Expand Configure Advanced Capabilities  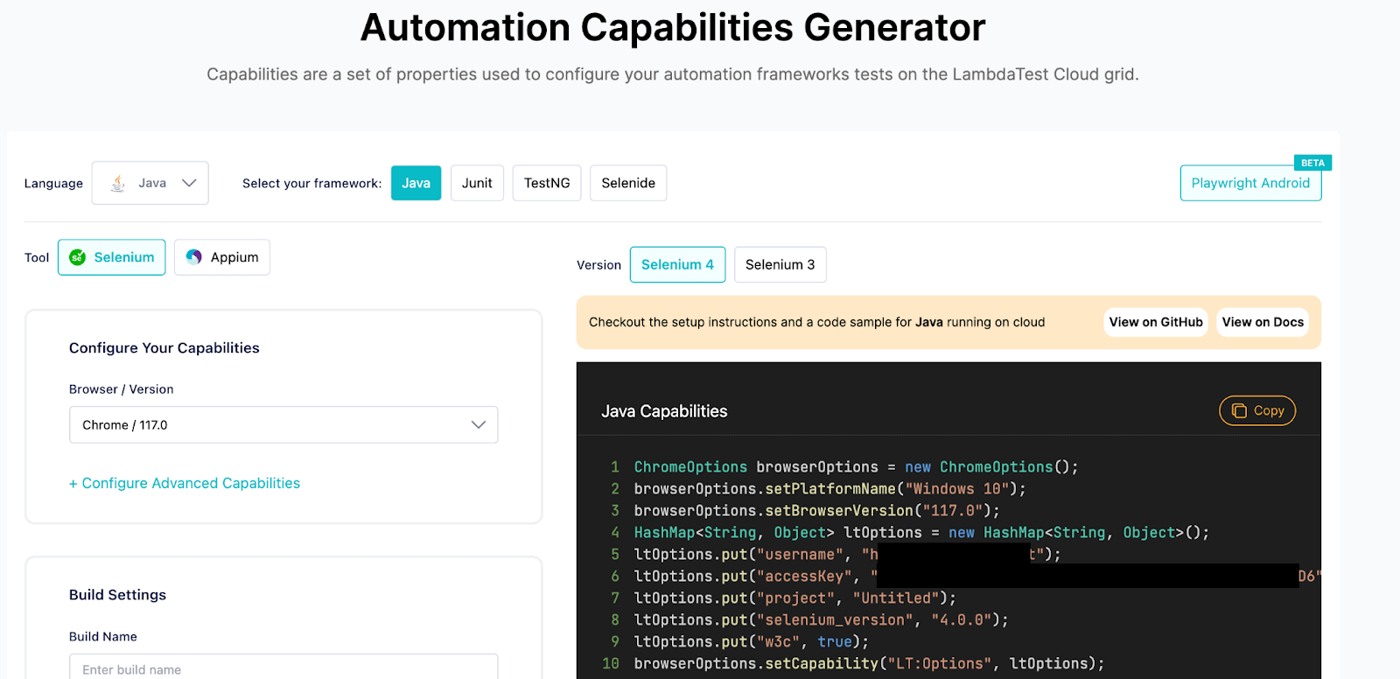(x=185, y=483)
